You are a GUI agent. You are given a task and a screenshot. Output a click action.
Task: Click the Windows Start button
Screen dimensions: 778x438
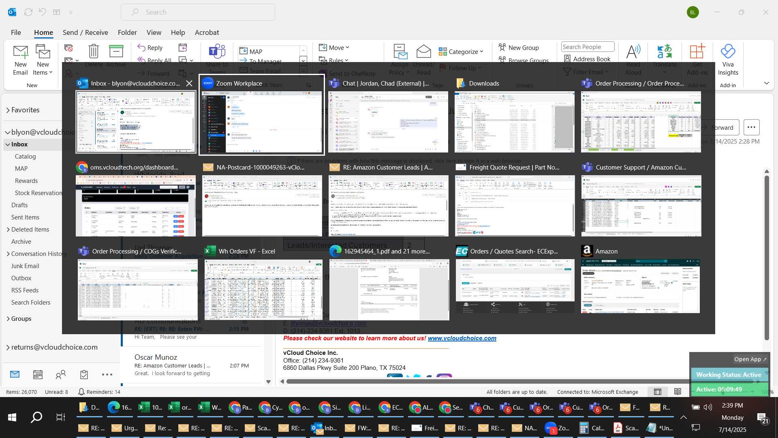[12, 417]
